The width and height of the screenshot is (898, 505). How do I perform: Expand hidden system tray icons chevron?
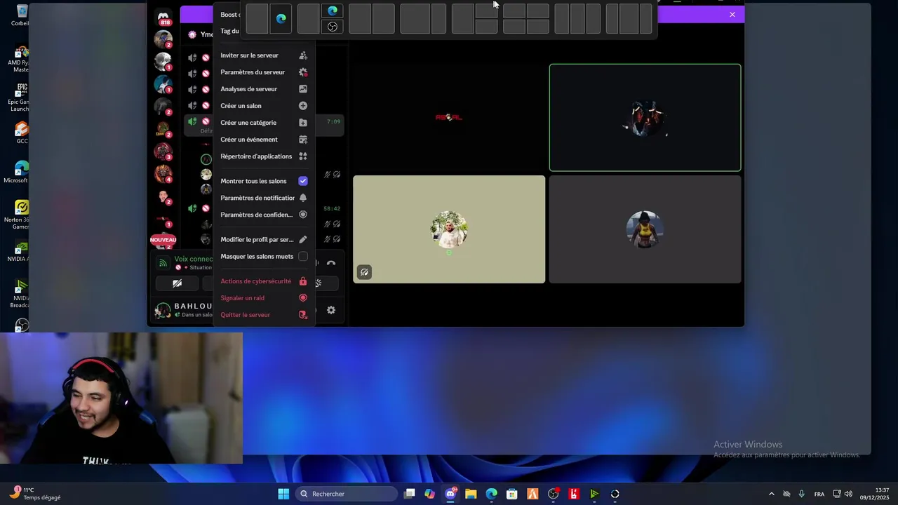coord(772,494)
